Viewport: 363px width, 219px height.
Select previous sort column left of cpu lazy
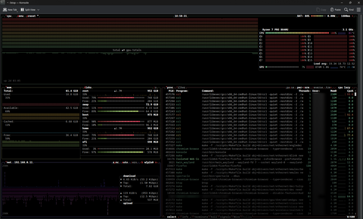click(335, 87)
